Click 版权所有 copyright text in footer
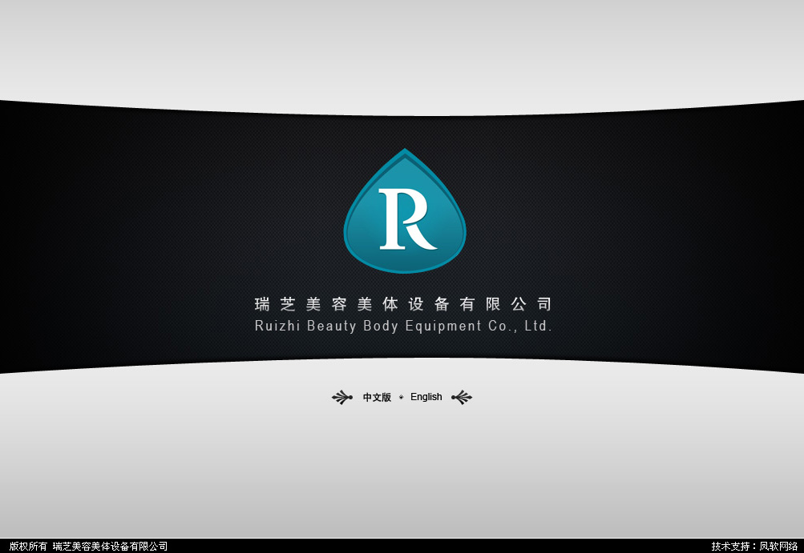Image resolution: width=804 pixels, height=553 pixels. [x=28, y=546]
